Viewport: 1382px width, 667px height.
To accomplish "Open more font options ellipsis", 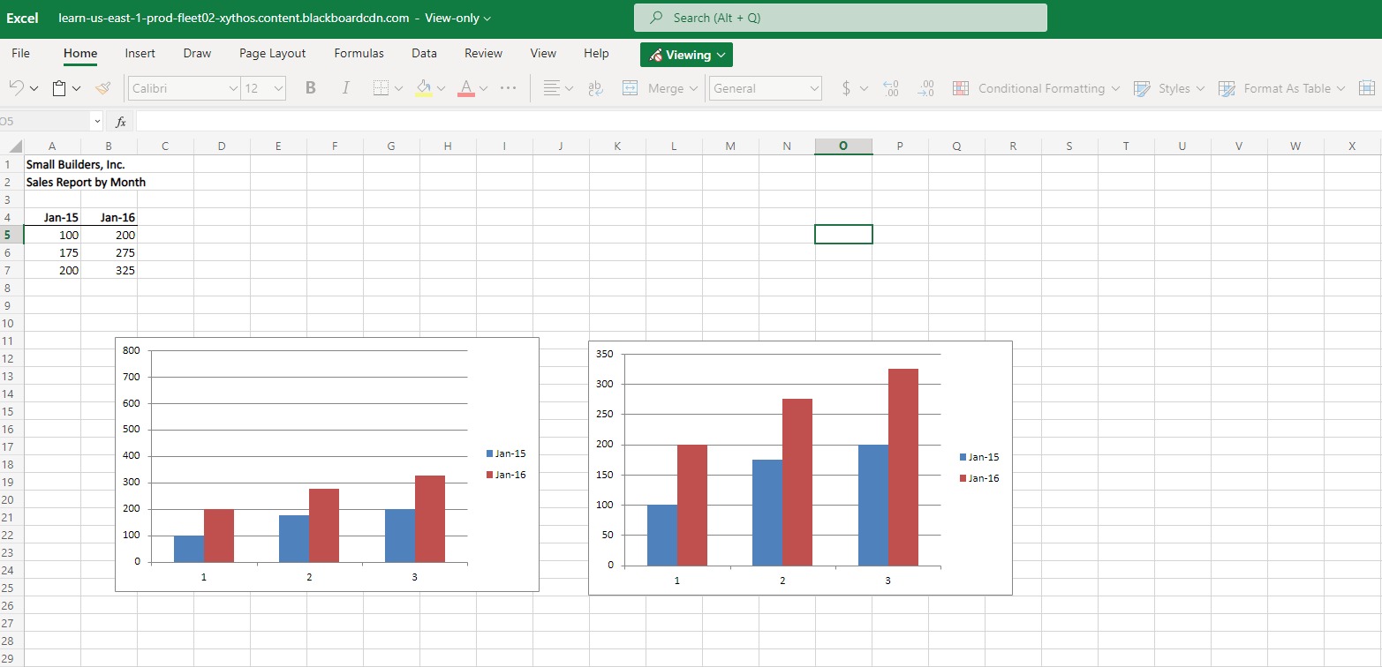I will tap(509, 88).
